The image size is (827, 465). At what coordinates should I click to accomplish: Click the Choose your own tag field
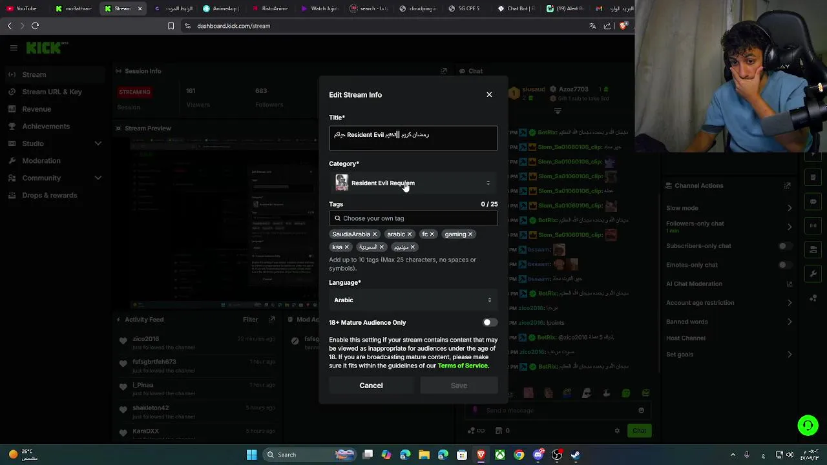[413, 218]
